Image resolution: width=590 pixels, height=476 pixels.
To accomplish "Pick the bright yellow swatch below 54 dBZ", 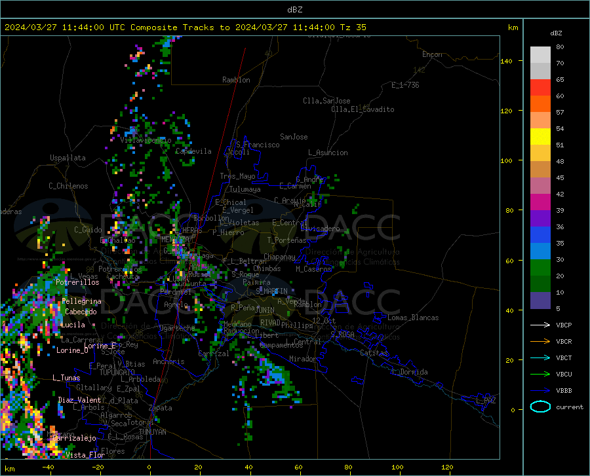I will [540, 137].
